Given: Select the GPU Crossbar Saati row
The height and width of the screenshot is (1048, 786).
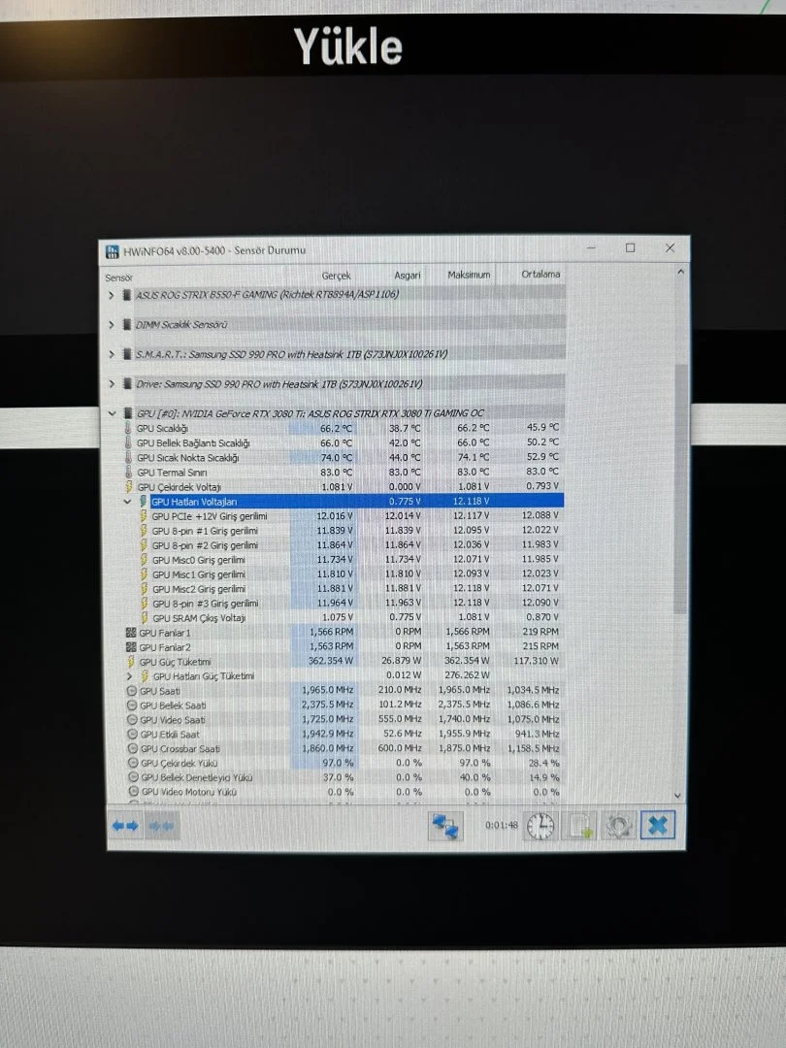Looking at the screenshot, I should (343, 748).
